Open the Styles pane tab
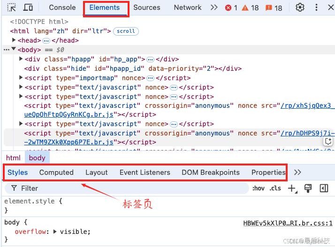The image size is (335, 247). [x=18, y=172]
